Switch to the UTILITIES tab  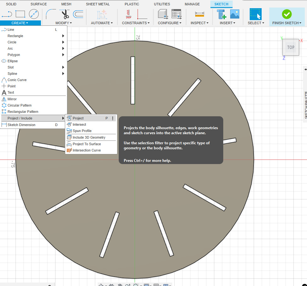(x=162, y=4)
